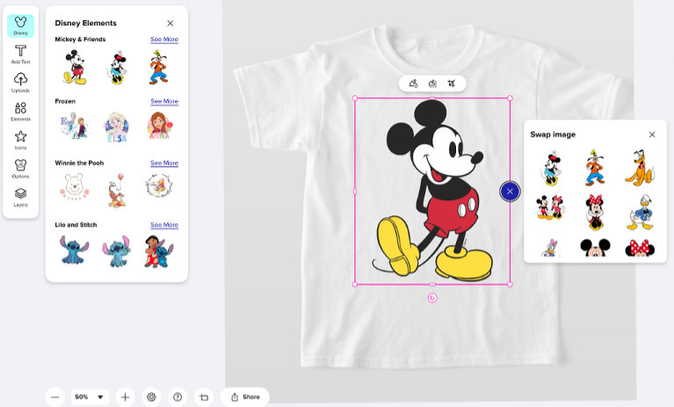Zoom out with the minus button
The image size is (674, 407).
click(55, 397)
